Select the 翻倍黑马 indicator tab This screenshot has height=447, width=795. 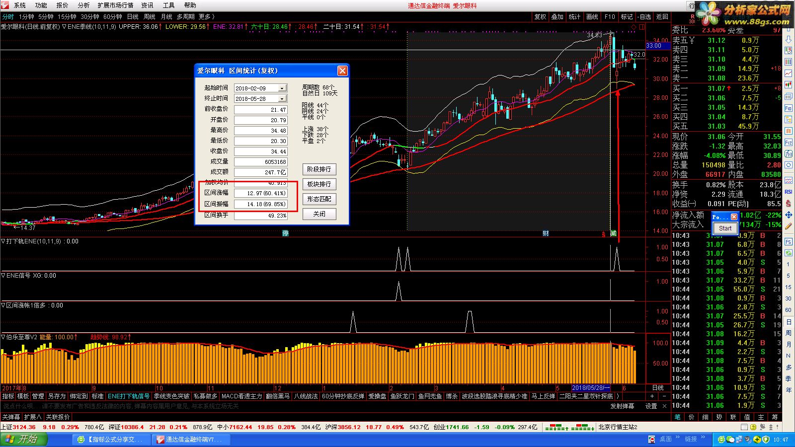pyautogui.click(x=278, y=396)
